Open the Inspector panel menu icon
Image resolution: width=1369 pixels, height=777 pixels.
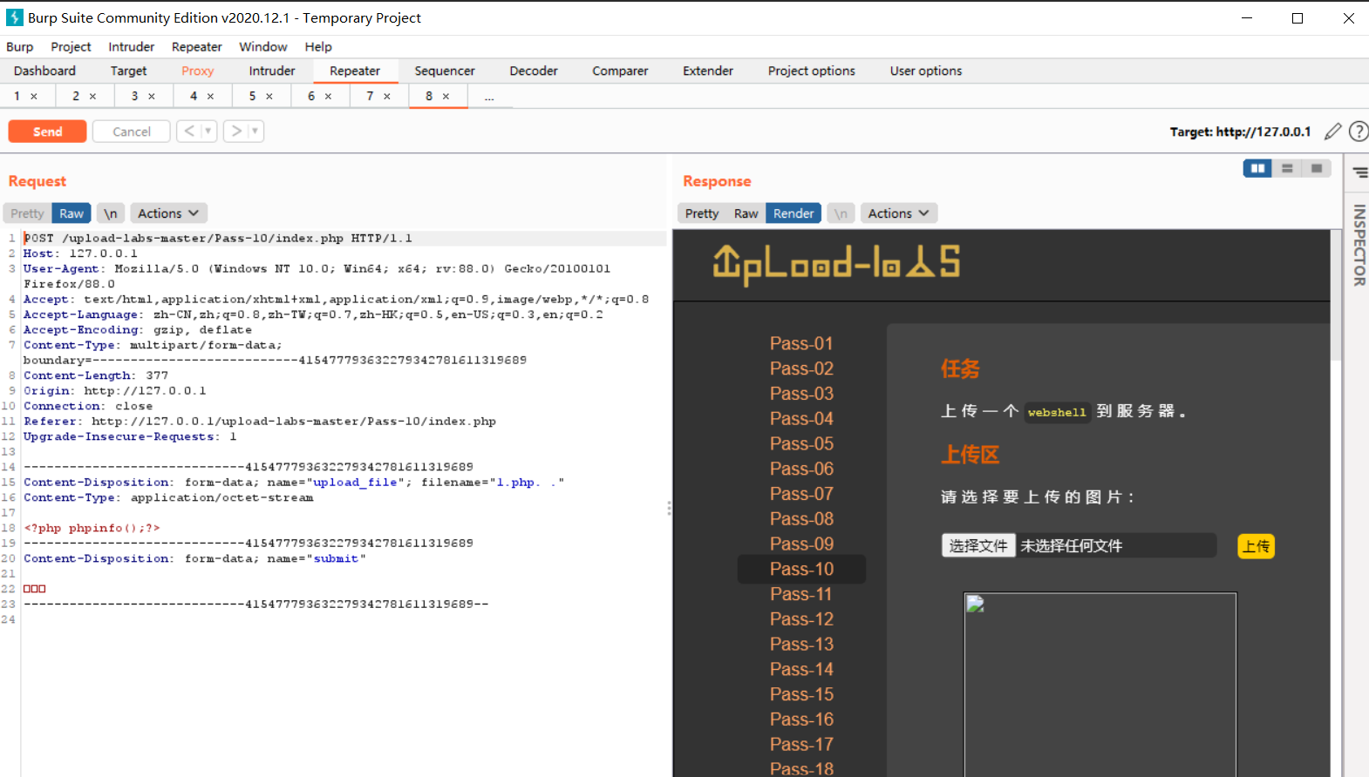[1360, 173]
